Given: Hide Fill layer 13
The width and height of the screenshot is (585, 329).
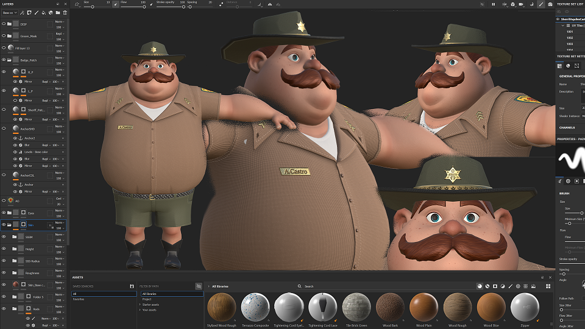Looking at the screenshot, I should click(4, 48).
